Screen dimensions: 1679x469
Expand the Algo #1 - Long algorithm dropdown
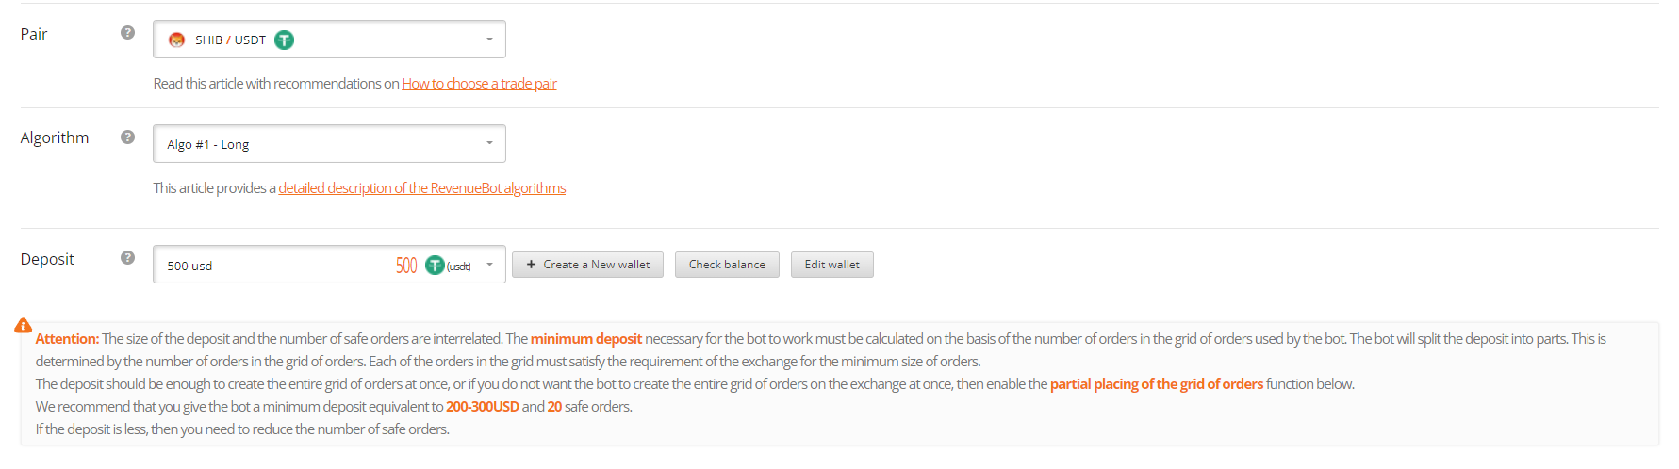point(329,144)
